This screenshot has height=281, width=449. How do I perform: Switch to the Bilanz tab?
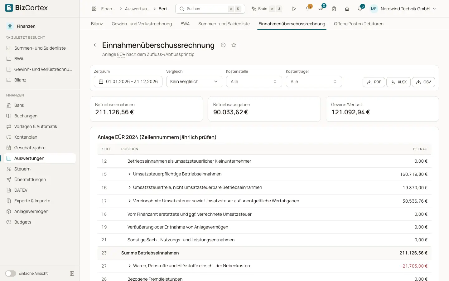tap(97, 24)
